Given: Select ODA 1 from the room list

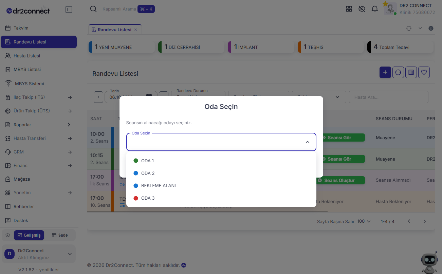Looking at the screenshot, I should pos(221,161).
